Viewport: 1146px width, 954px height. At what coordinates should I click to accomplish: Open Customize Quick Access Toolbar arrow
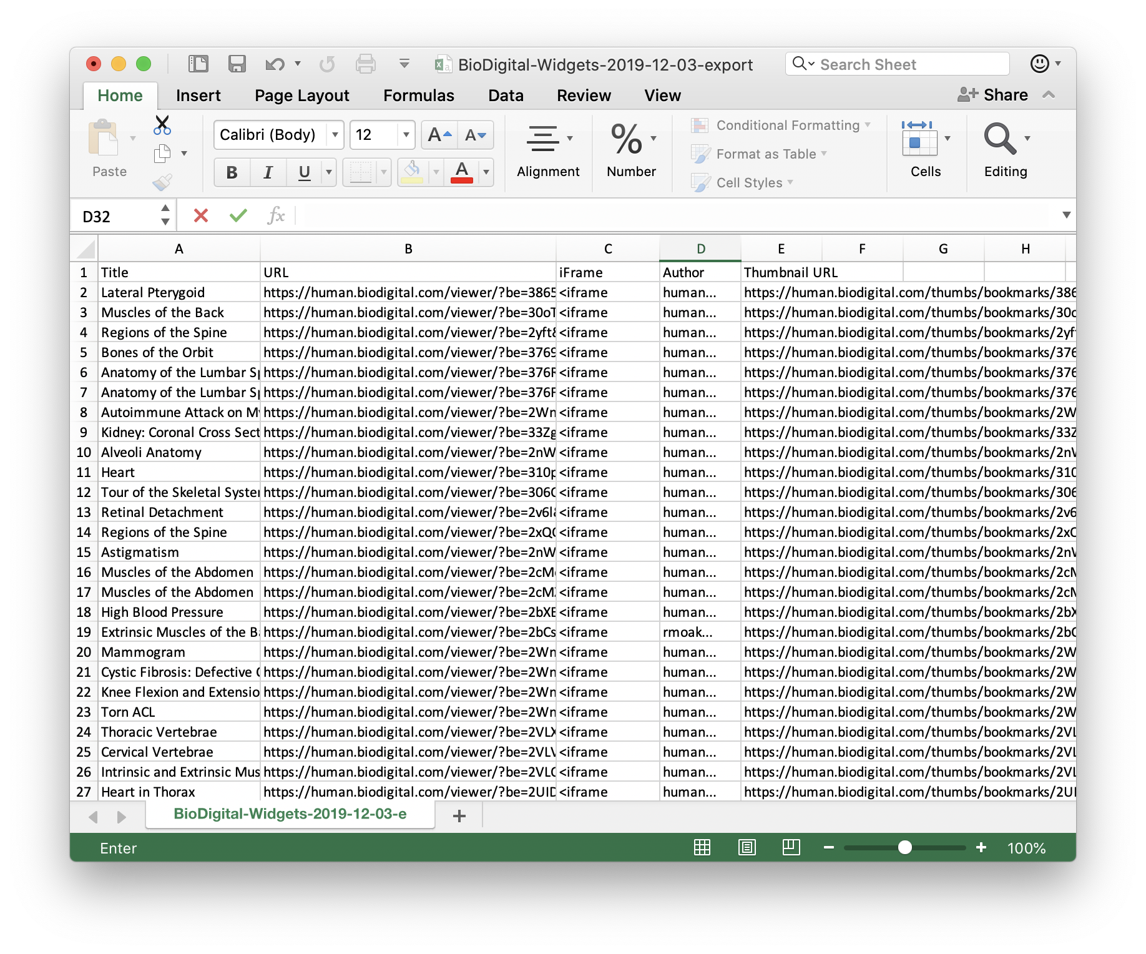point(404,64)
